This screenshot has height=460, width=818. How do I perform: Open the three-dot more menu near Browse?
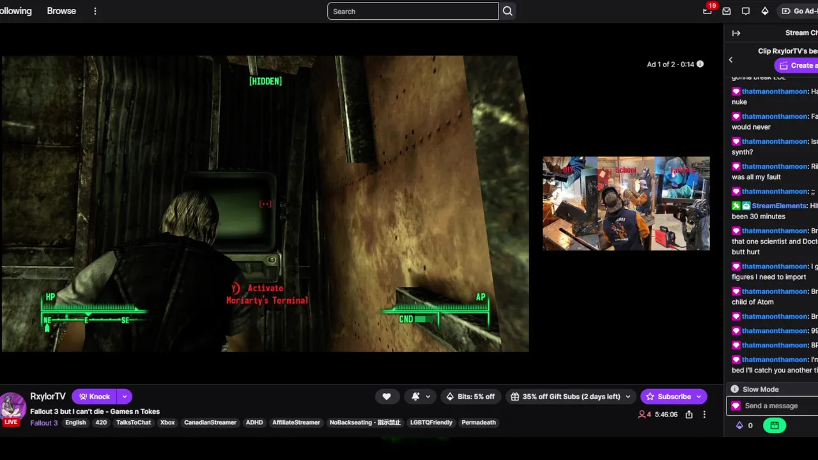[x=95, y=11]
